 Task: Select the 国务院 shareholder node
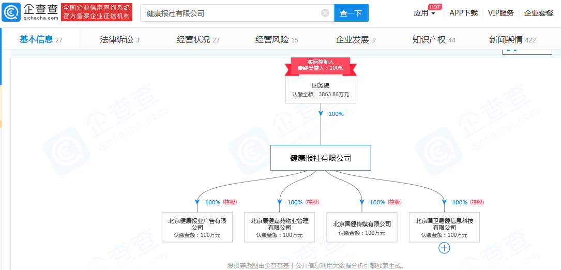(321, 89)
